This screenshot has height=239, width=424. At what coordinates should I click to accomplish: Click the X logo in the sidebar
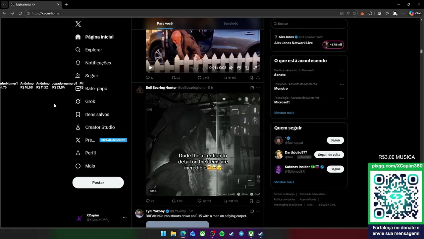[x=78, y=24]
